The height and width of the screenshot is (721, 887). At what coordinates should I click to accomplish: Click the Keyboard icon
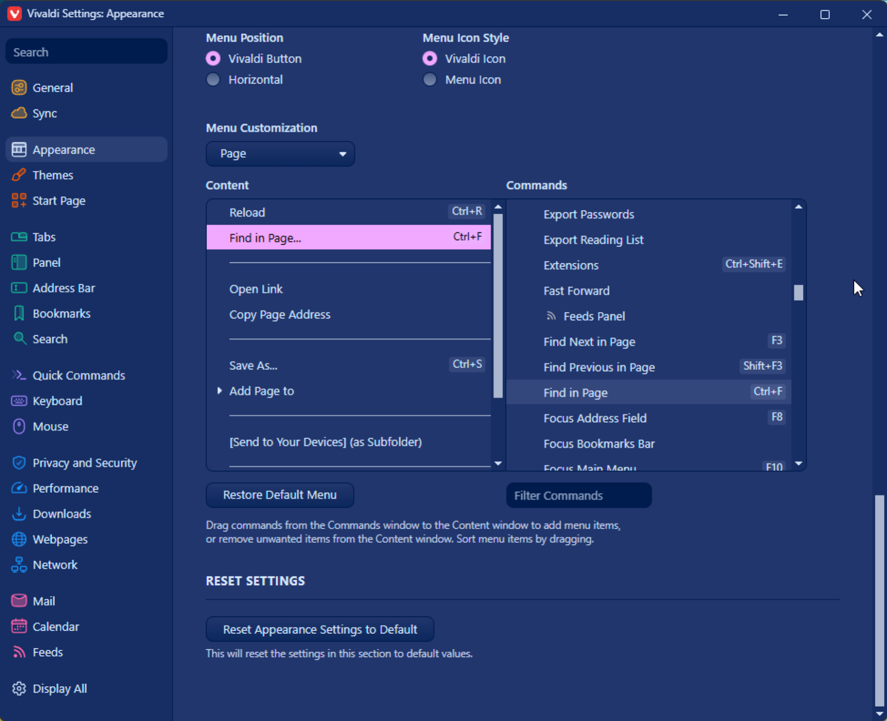(x=19, y=401)
